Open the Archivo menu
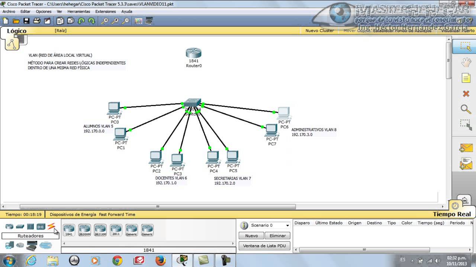Viewport: 476px width, 267px height. pos(9,11)
